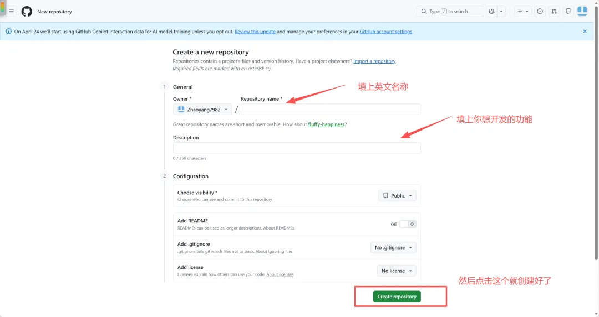Expand the Copilot dropdown arrow

tap(501, 11)
